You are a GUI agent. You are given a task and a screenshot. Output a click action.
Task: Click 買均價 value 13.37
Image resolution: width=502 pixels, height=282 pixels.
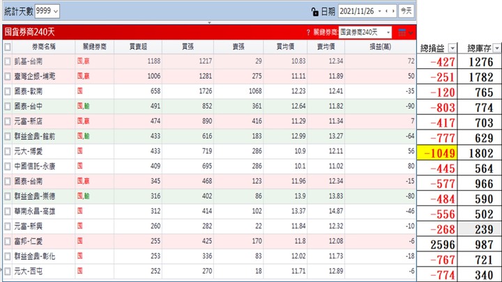(298, 212)
